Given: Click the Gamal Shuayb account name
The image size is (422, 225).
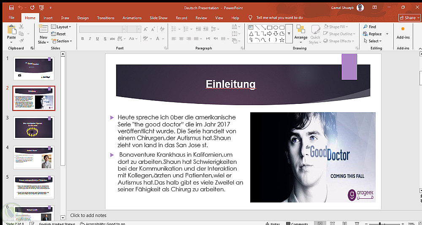Looking at the screenshot, I should tap(343, 8).
